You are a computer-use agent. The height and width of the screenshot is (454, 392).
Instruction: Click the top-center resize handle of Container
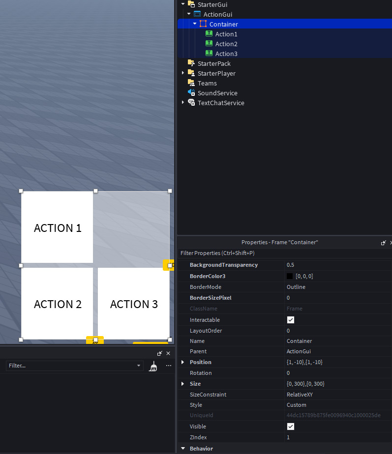click(96, 191)
